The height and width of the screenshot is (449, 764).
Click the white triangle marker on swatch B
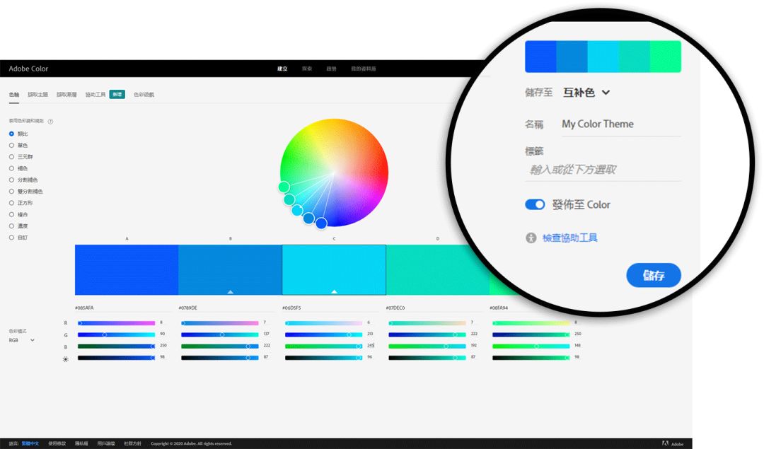[230, 291]
